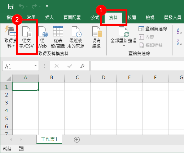This screenshot has height=153, width=184.
Task: Add a new sheet with the plus icon
Action: pos(77,140)
